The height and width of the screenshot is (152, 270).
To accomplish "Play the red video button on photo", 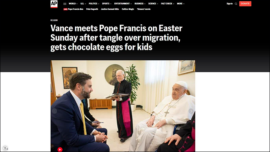I will point(60,149).
